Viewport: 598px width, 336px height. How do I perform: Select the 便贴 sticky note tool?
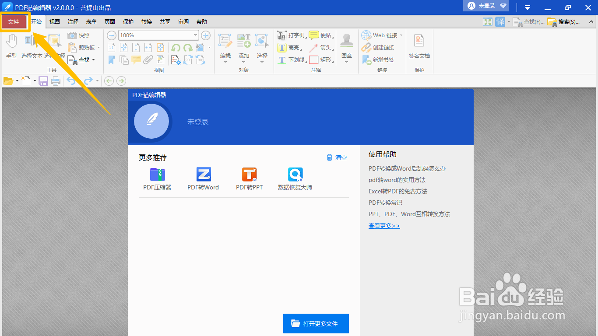(320, 35)
